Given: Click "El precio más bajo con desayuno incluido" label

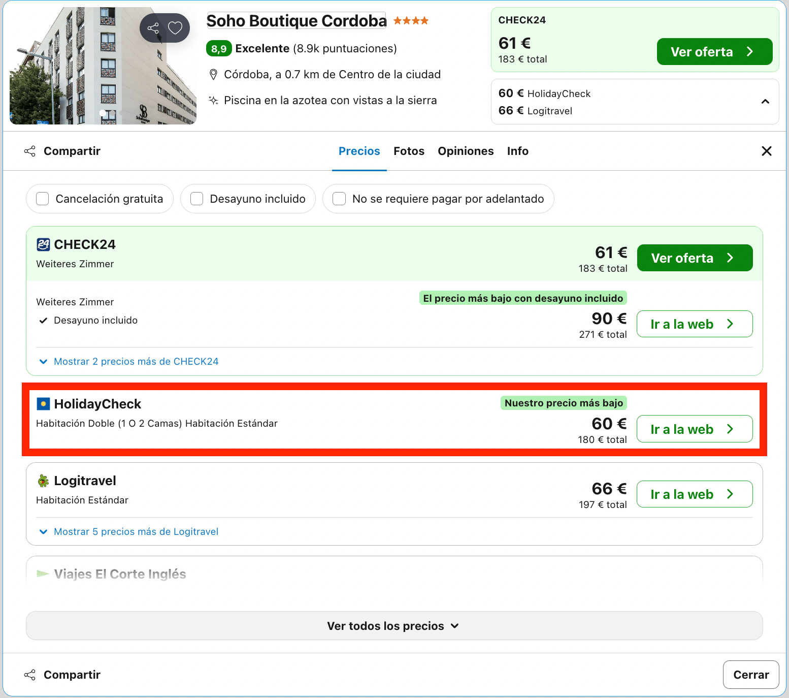Looking at the screenshot, I should pos(523,298).
